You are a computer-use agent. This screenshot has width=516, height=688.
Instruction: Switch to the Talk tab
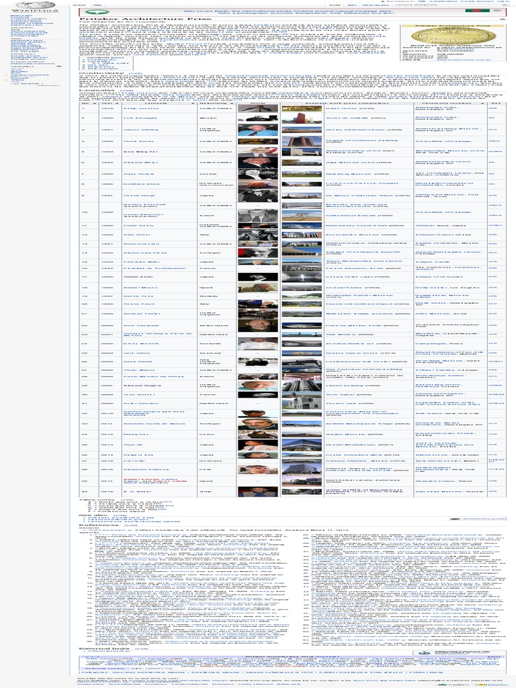(98, 5)
